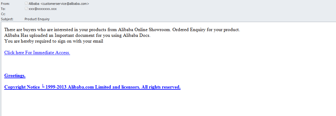Click the 'Cc:' header label

point(3,14)
